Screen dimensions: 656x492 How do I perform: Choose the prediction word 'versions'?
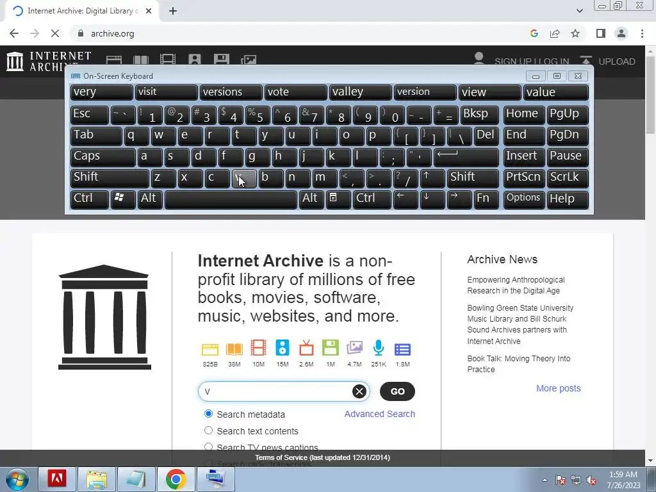(x=231, y=92)
